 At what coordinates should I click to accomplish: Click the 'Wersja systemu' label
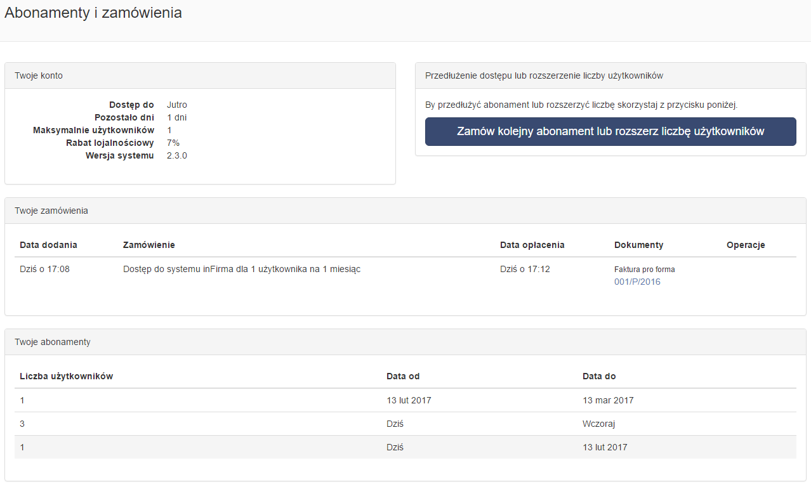tap(120, 155)
